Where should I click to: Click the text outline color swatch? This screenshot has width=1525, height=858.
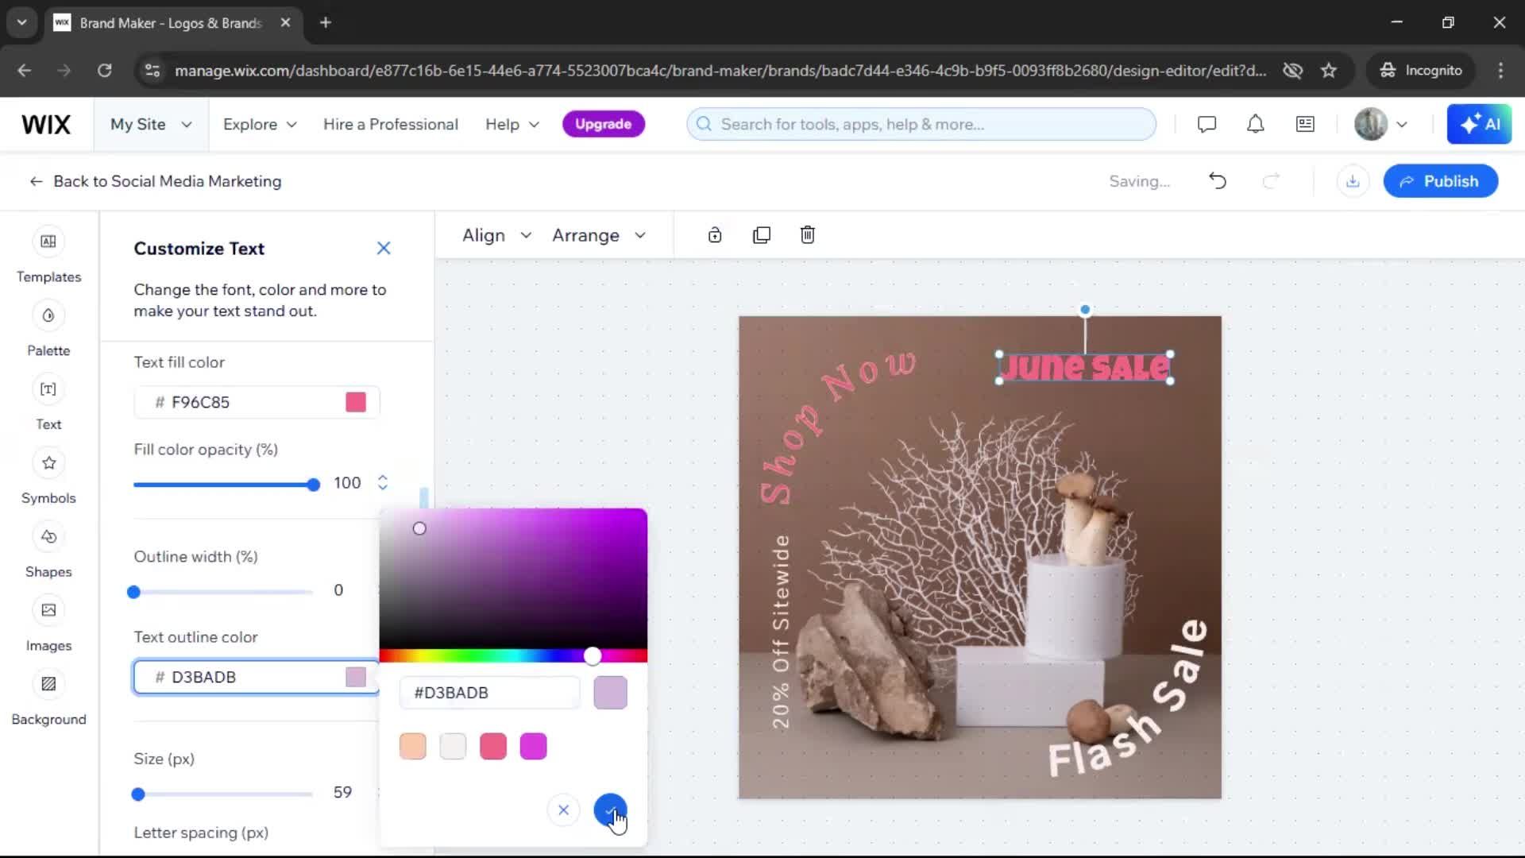click(356, 677)
